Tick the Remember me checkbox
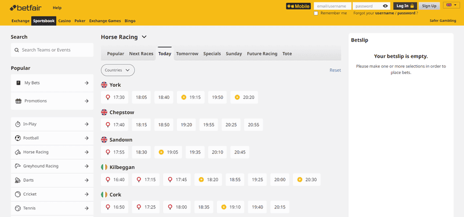The image size is (464, 217). pyautogui.click(x=316, y=13)
